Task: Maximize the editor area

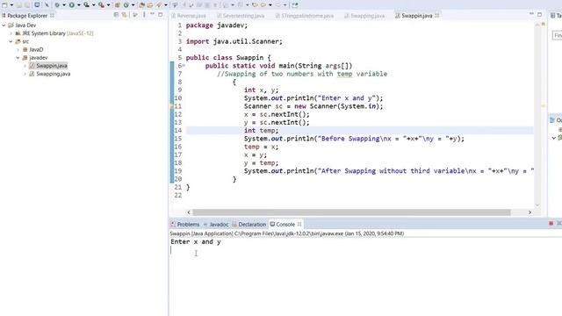Action: tap(539, 15)
